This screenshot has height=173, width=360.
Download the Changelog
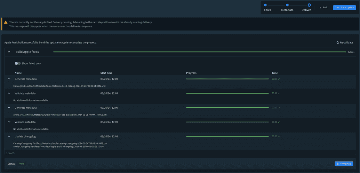(x=344, y=164)
